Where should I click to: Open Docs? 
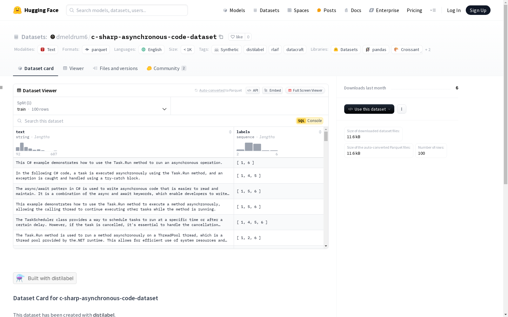click(353, 10)
